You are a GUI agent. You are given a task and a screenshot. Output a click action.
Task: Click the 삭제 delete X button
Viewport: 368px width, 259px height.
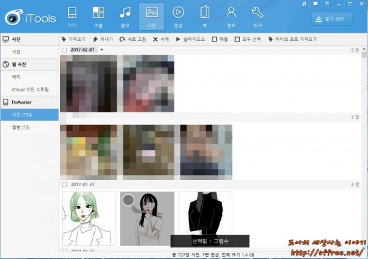pyautogui.click(x=161, y=40)
